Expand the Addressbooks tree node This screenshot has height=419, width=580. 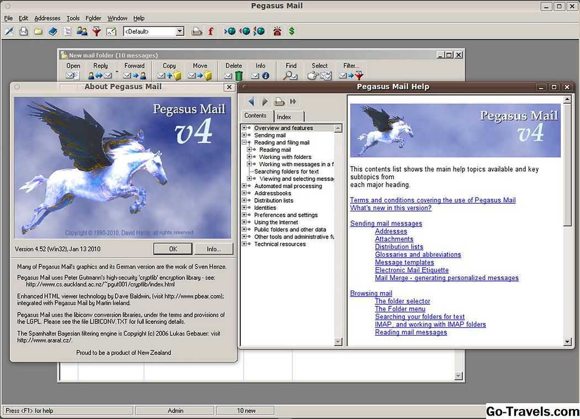point(244,193)
